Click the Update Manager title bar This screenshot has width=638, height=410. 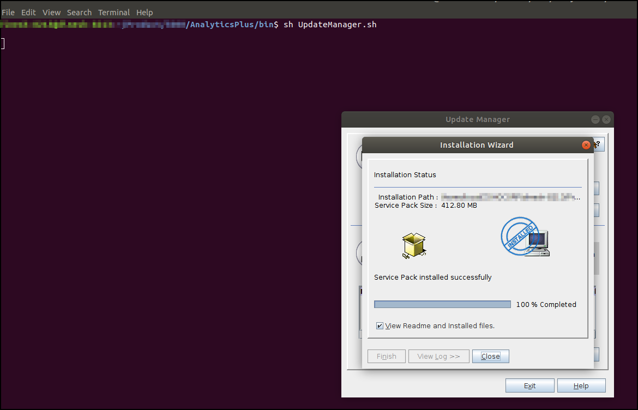[x=477, y=119]
